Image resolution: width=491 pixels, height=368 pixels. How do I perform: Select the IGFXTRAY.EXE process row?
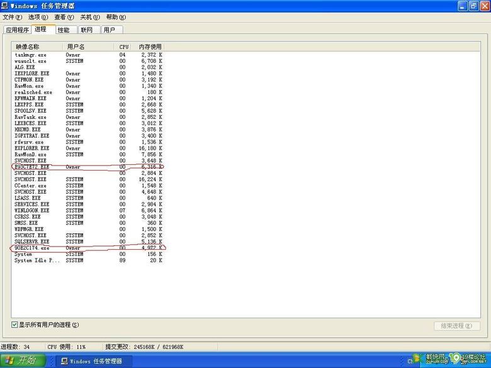[88, 136]
